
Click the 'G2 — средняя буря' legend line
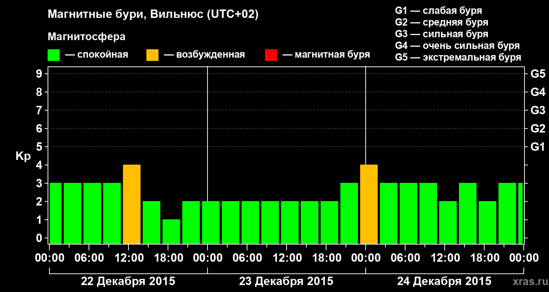coord(441,22)
